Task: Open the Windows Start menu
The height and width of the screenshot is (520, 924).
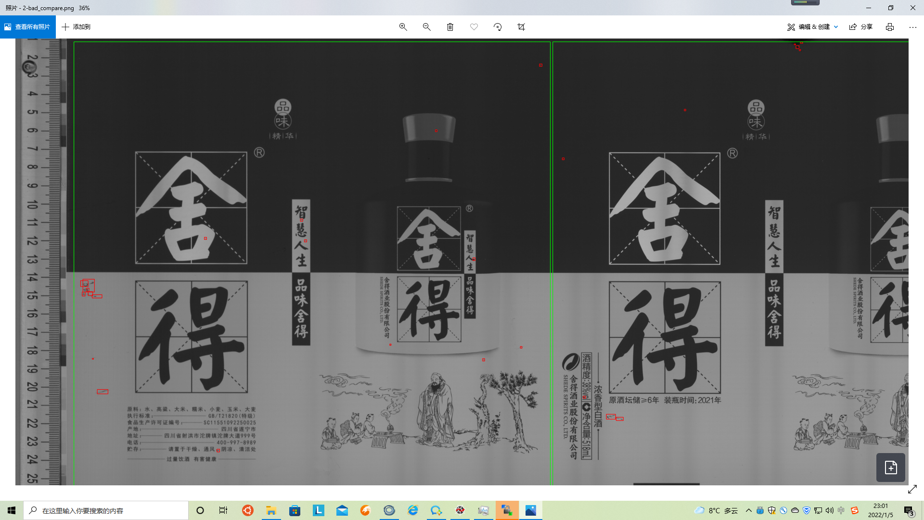Action: [12, 510]
